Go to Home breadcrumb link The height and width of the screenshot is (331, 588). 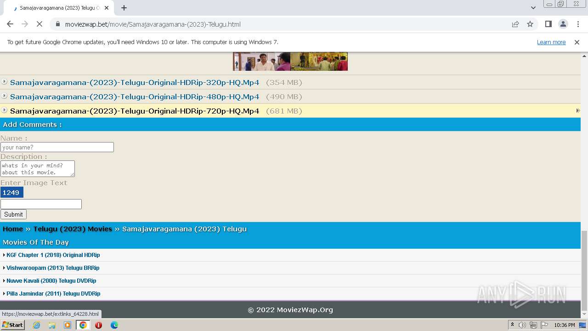(x=13, y=229)
